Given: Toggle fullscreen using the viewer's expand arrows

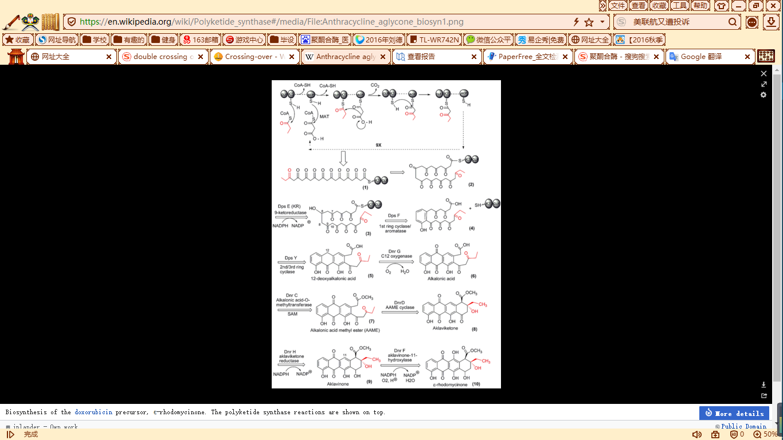Looking at the screenshot, I should coord(764,84).
